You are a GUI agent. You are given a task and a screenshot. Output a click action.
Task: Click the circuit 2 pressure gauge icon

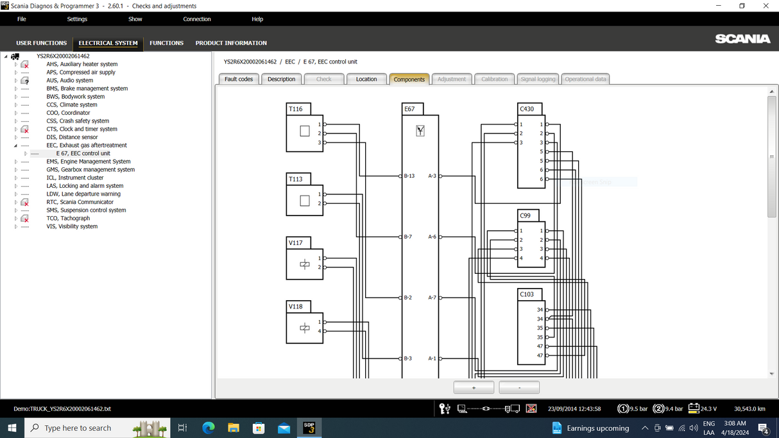[658, 409]
